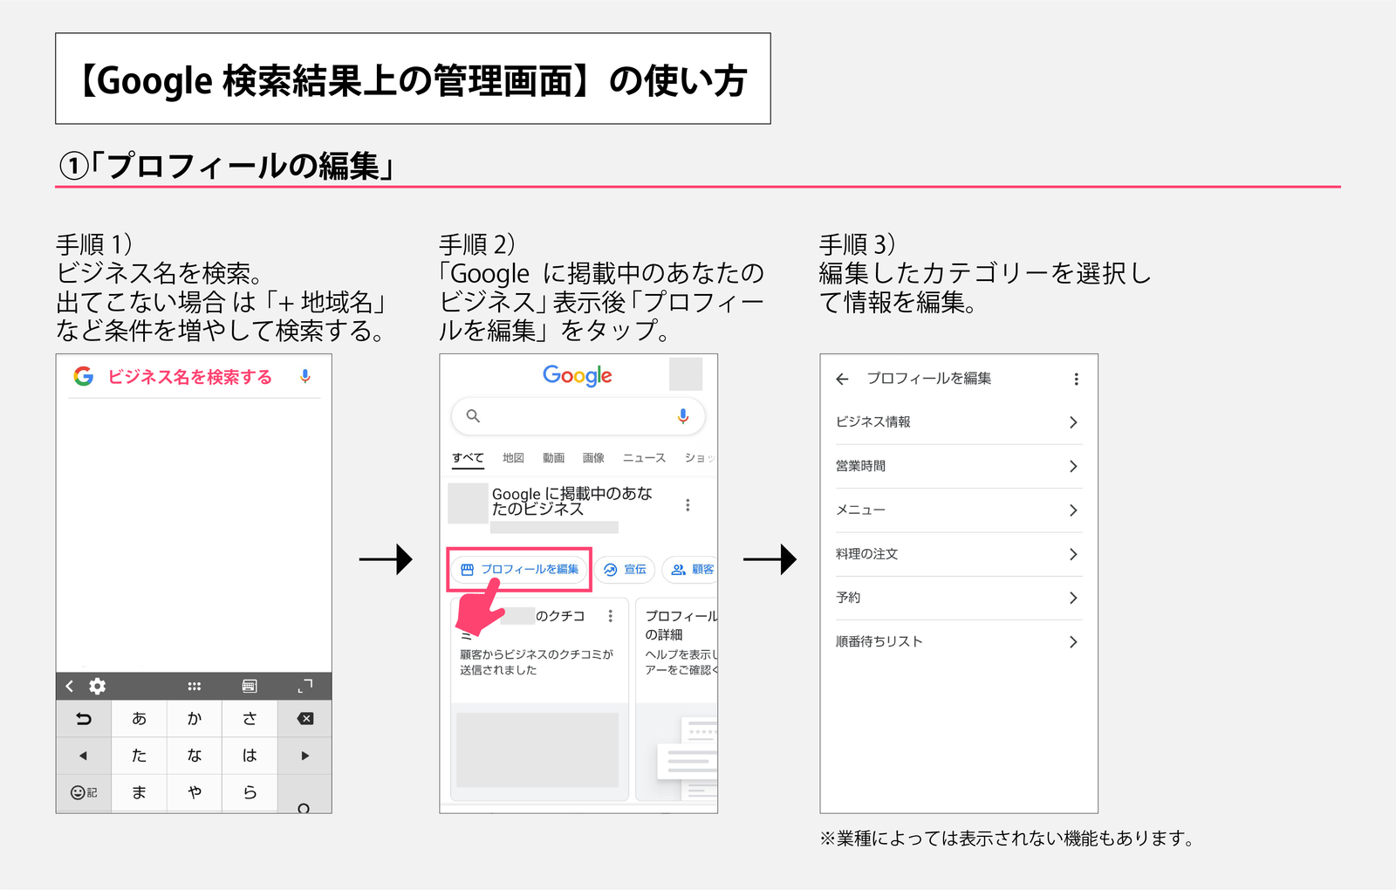Tap the gray profile avatar square

point(686,374)
